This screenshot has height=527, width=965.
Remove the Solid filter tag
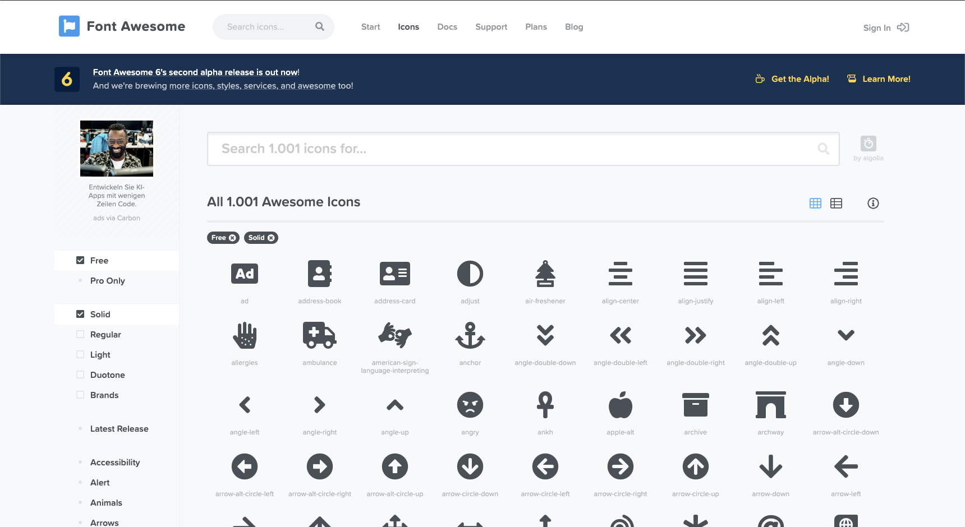pos(271,238)
